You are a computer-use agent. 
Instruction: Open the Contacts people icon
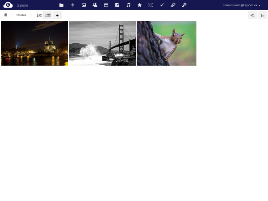[x=95, y=5]
